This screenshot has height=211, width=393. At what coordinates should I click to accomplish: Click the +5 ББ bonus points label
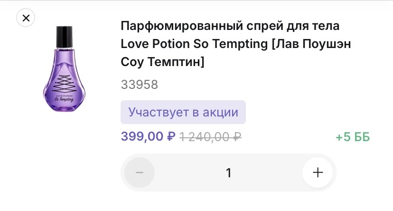click(352, 137)
